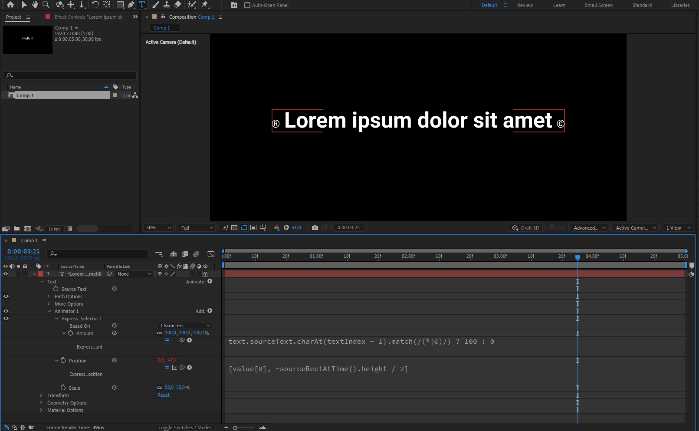Enable Motion Blur for the text layer
Image resolution: width=699 pixels, height=431 pixels.
click(193, 273)
